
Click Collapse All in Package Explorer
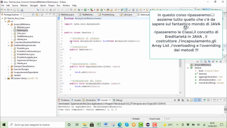point(33,15)
